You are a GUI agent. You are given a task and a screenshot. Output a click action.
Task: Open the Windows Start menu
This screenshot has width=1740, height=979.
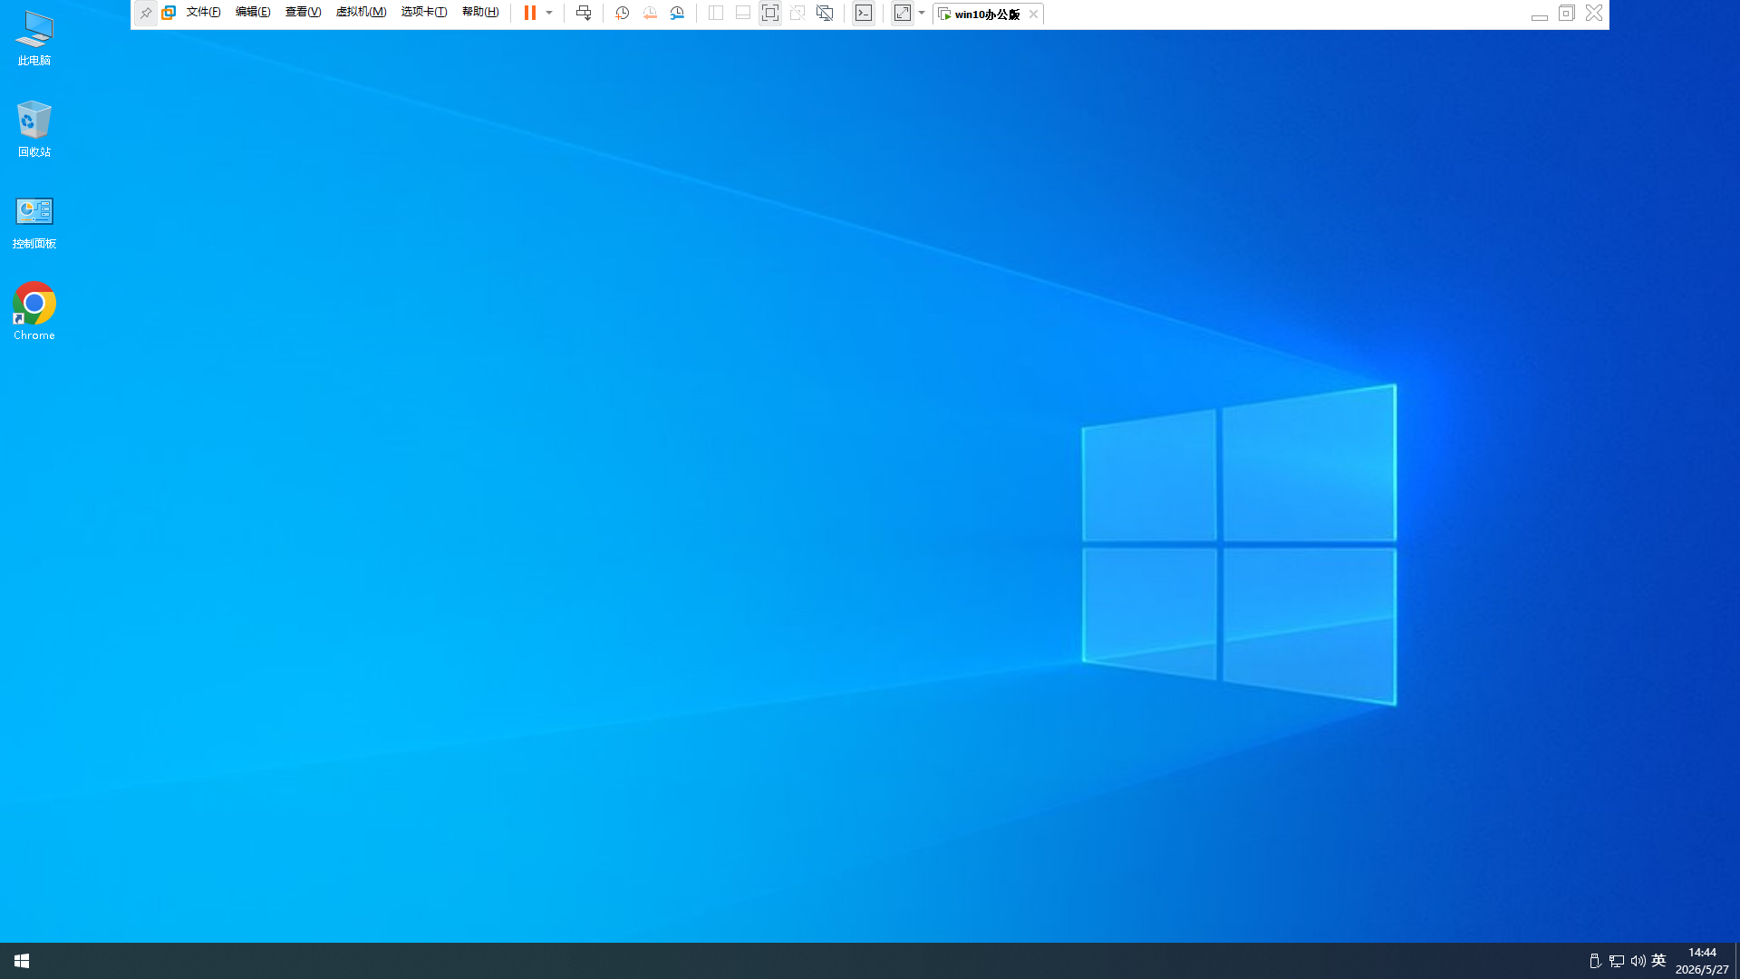(x=22, y=961)
